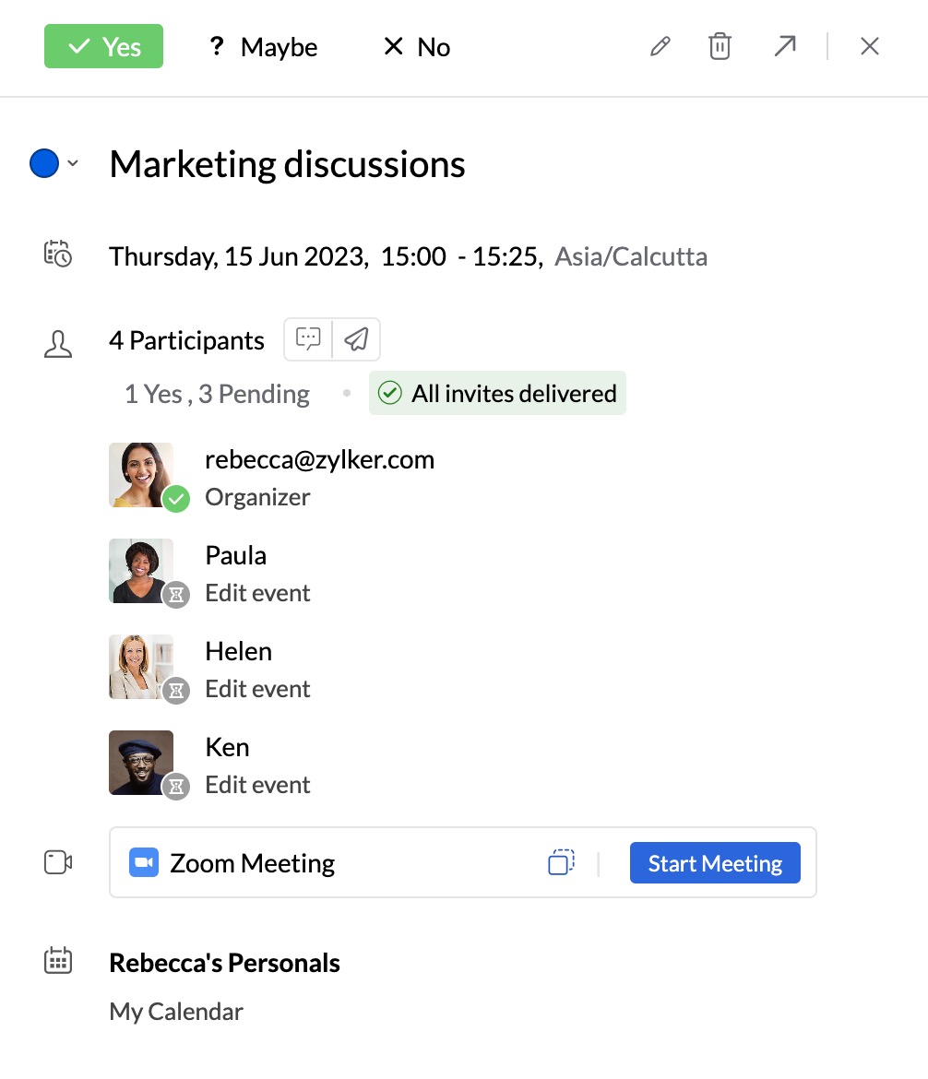Click the pencil edit event icon

tap(660, 47)
